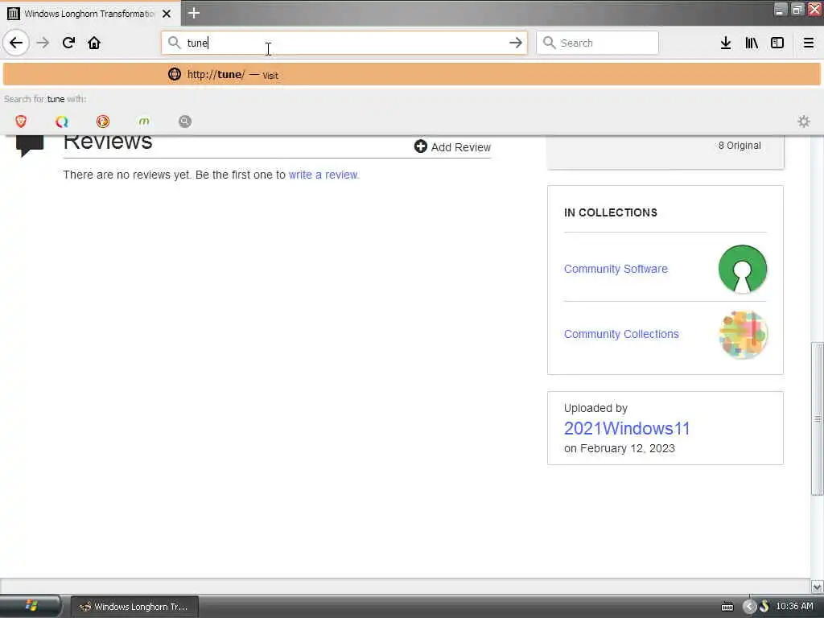824x618 pixels.
Task: Open the write a review link
Action: tap(323, 175)
